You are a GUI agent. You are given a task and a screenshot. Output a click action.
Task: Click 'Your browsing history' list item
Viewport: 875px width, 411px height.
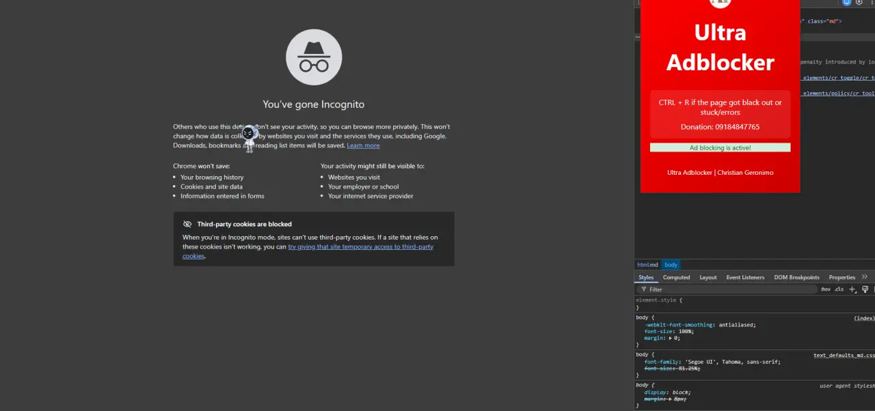[x=212, y=178]
